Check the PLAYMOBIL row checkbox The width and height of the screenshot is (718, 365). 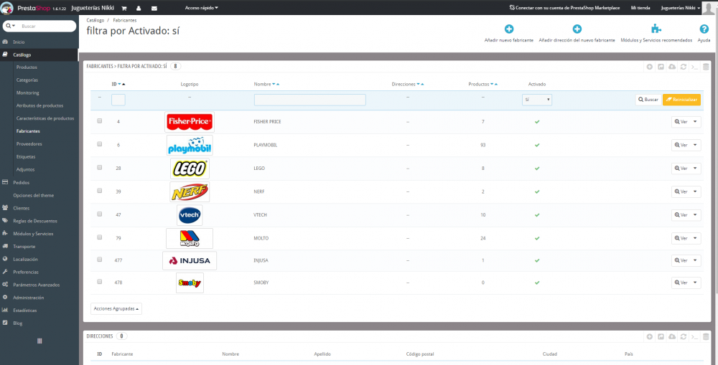pyautogui.click(x=99, y=144)
